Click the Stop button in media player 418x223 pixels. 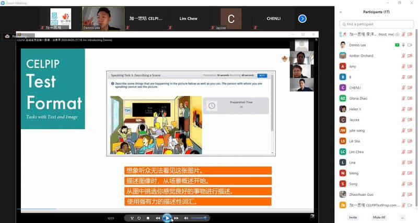[x=148, y=218]
